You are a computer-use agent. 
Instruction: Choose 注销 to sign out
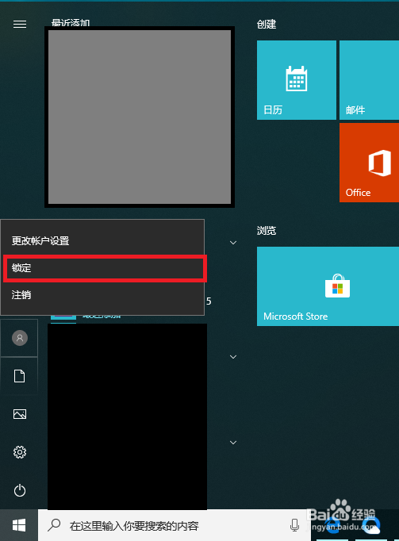[103, 295]
